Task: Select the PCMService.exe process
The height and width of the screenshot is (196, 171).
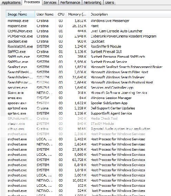Action: 88,36
